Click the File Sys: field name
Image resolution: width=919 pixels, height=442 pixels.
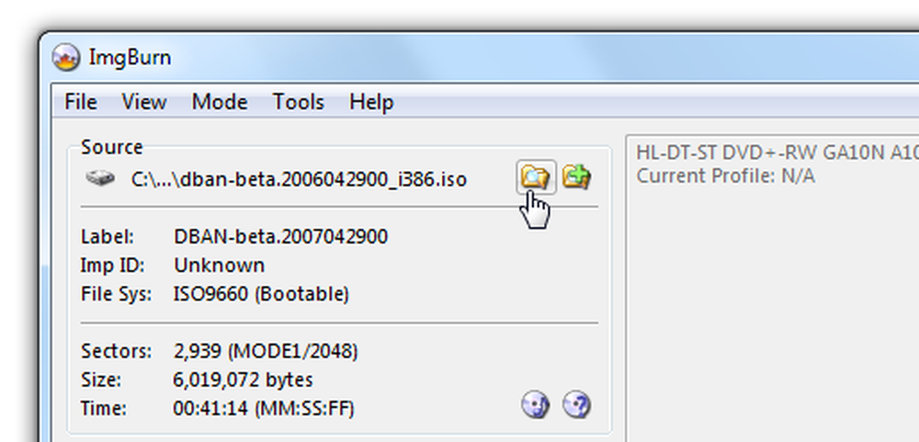click(x=116, y=294)
